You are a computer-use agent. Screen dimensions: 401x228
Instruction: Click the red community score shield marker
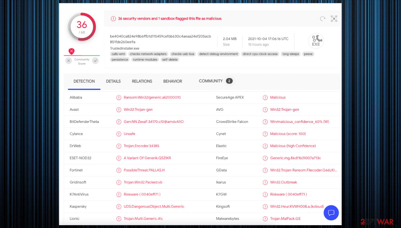coord(71,51)
